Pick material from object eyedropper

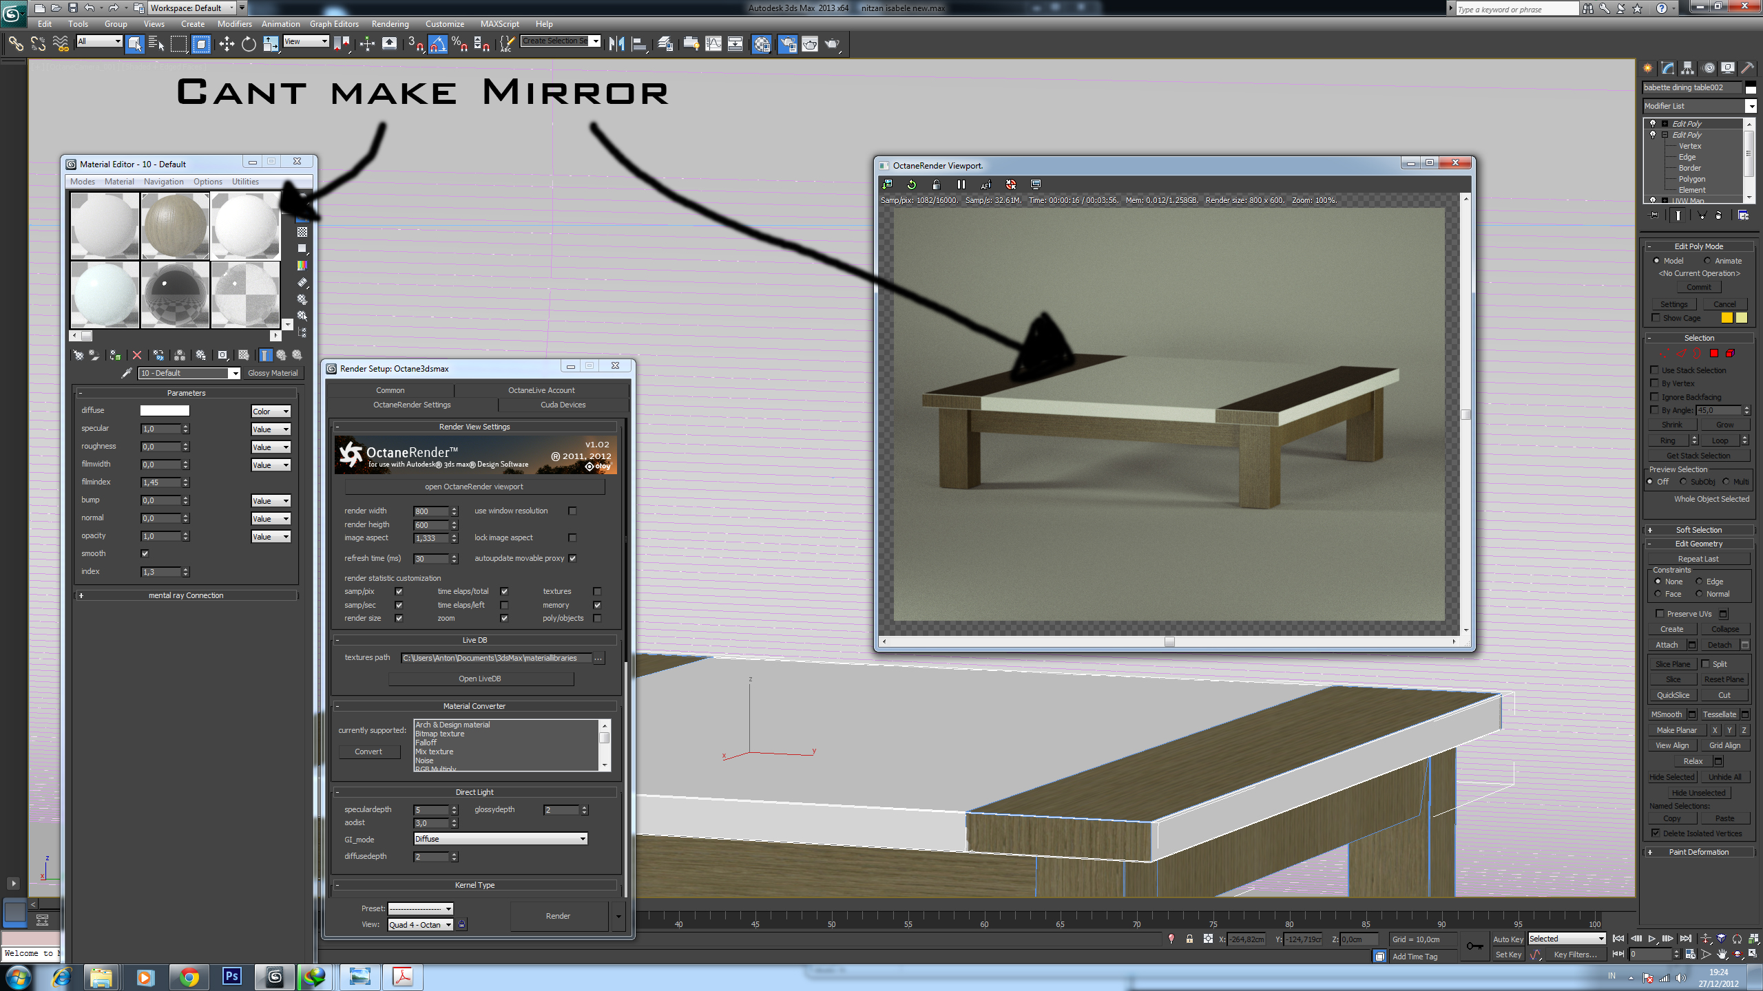click(x=126, y=373)
